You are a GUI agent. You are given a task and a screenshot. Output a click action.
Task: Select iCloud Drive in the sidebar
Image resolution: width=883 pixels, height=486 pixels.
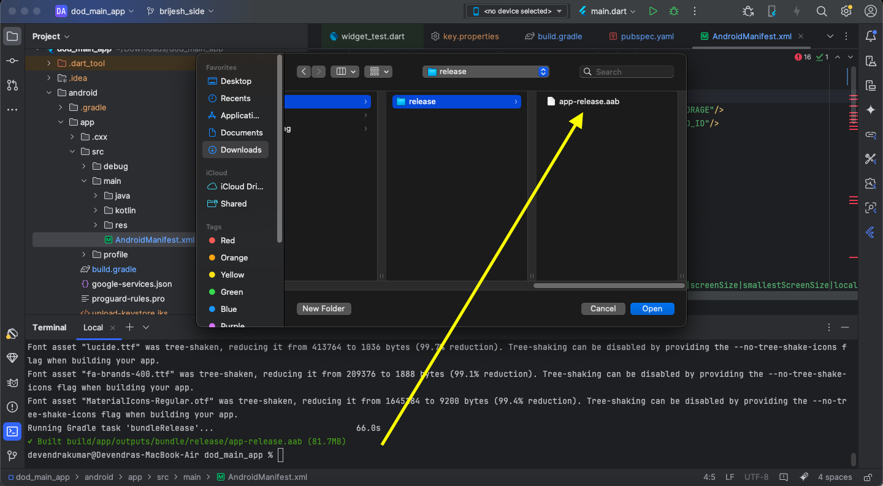[x=235, y=186]
